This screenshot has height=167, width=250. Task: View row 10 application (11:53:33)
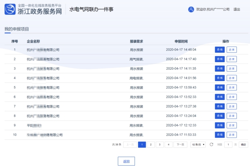220,135
